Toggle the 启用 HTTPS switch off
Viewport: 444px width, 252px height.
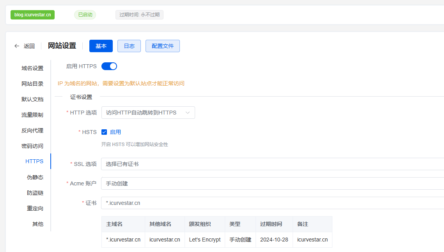(109, 66)
